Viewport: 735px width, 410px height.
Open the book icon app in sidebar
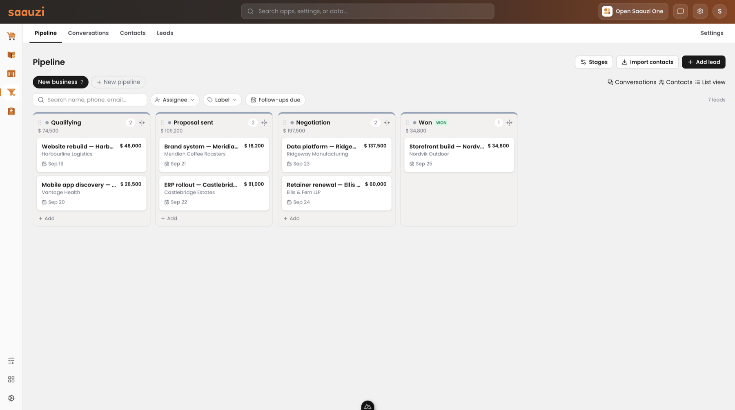tap(11, 55)
